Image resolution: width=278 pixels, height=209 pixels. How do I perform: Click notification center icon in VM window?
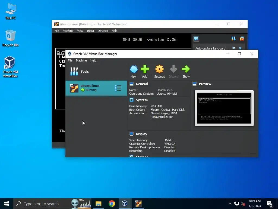pyautogui.click(x=196, y=39)
